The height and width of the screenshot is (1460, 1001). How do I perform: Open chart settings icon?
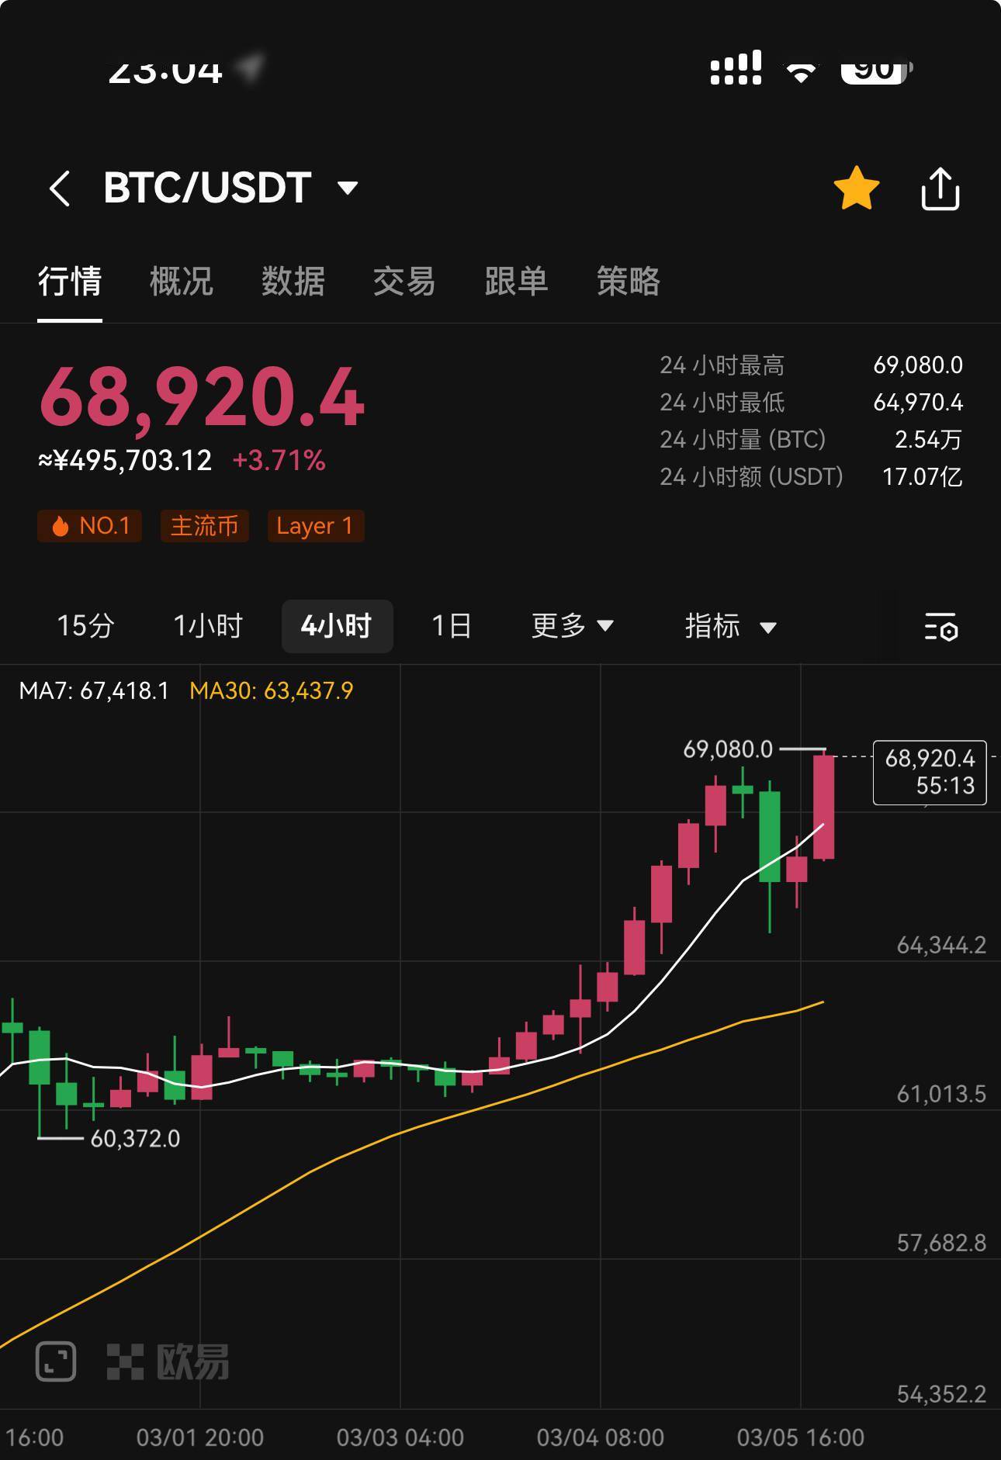click(940, 626)
